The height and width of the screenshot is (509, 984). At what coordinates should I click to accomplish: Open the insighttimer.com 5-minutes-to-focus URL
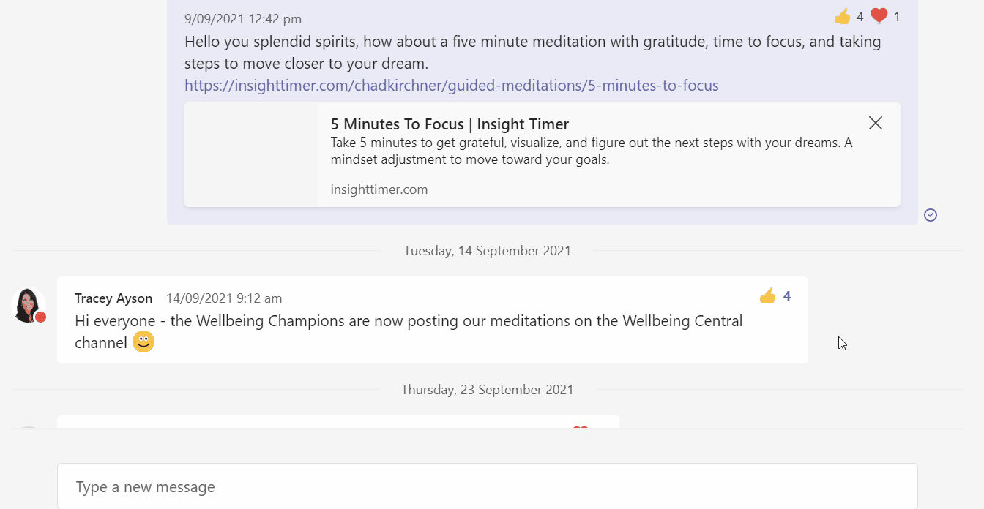(x=452, y=86)
